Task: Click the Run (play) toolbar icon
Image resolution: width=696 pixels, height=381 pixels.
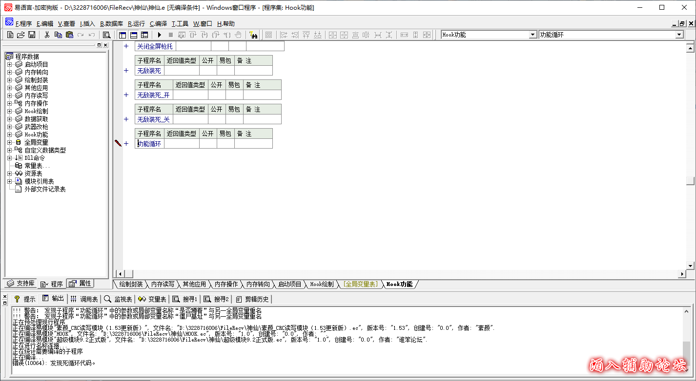Action: point(159,35)
